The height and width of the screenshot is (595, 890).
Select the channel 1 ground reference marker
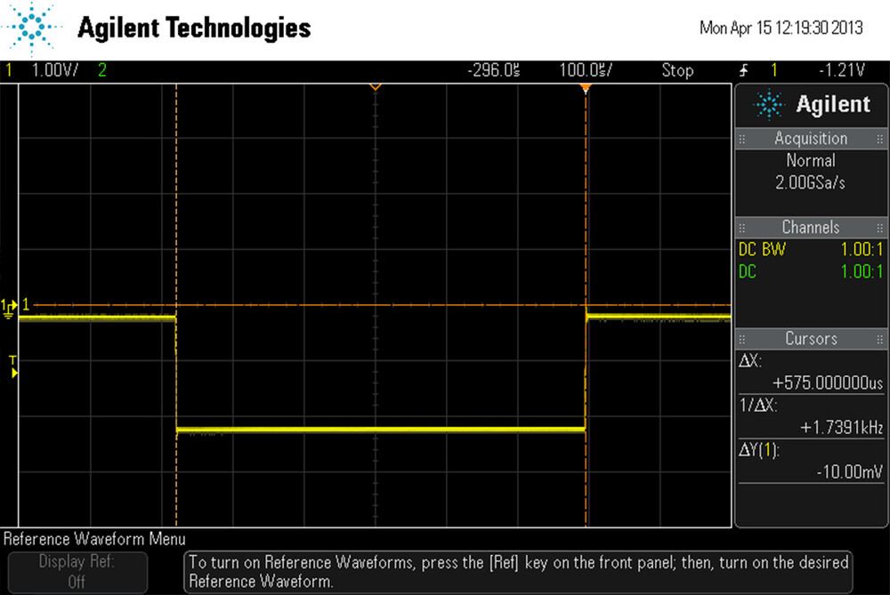coord(10,305)
